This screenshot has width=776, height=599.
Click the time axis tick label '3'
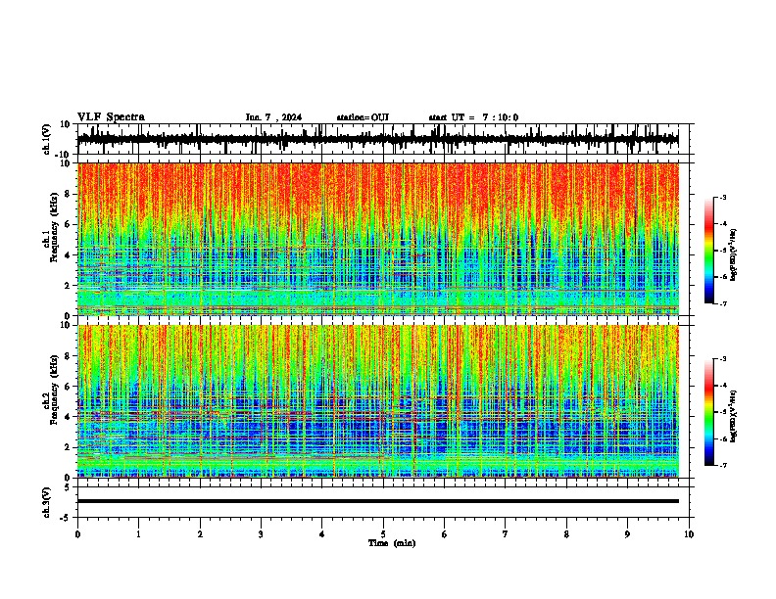[x=261, y=534]
